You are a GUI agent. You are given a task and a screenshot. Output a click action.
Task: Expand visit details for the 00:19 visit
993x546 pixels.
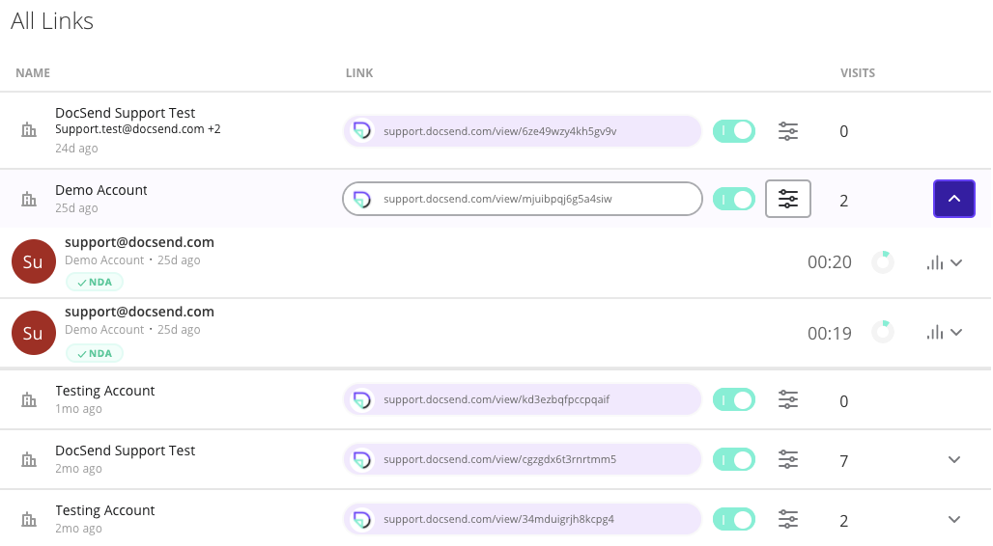click(956, 332)
